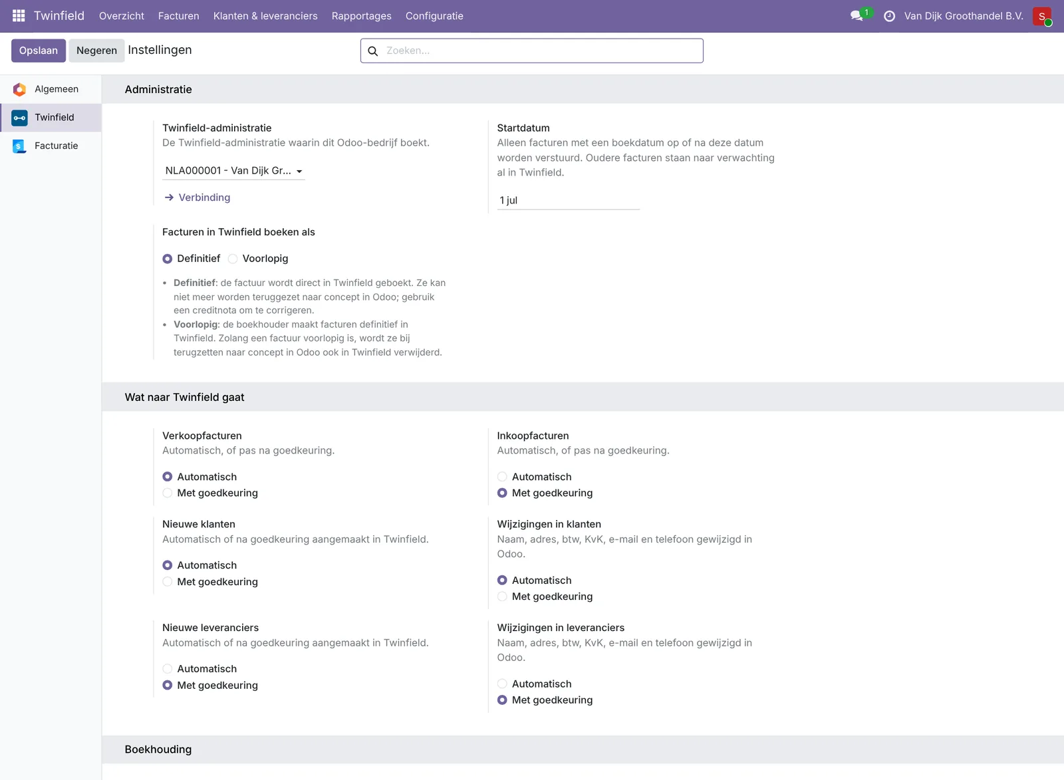Set Inkoopfacturen to Met goedkeuring

(502, 493)
